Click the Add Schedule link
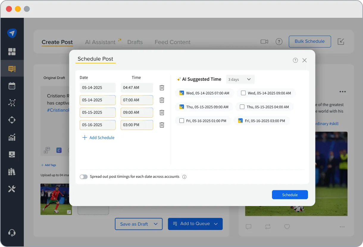This screenshot has height=247, width=363. pyautogui.click(x=98, y=137)
